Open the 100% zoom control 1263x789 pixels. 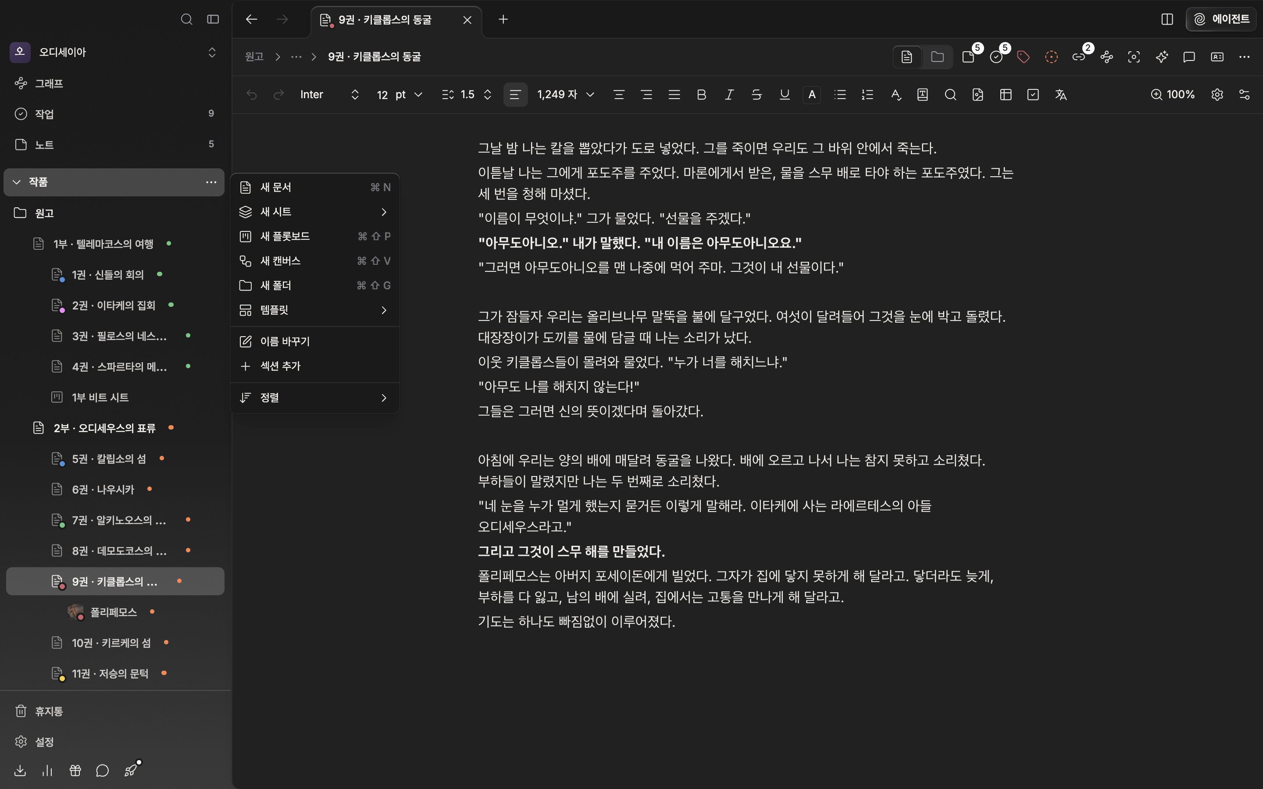click(x=1173, y=94)
